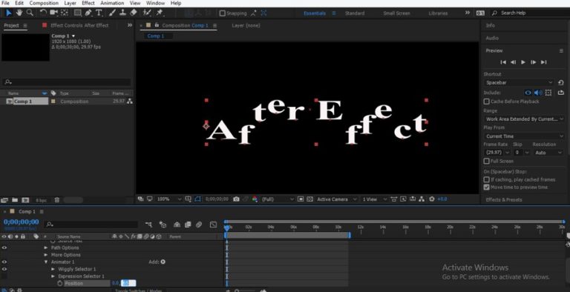Select the Horizontal Type tool
Viewport: 570px width, 292px height.
point(99,13)
